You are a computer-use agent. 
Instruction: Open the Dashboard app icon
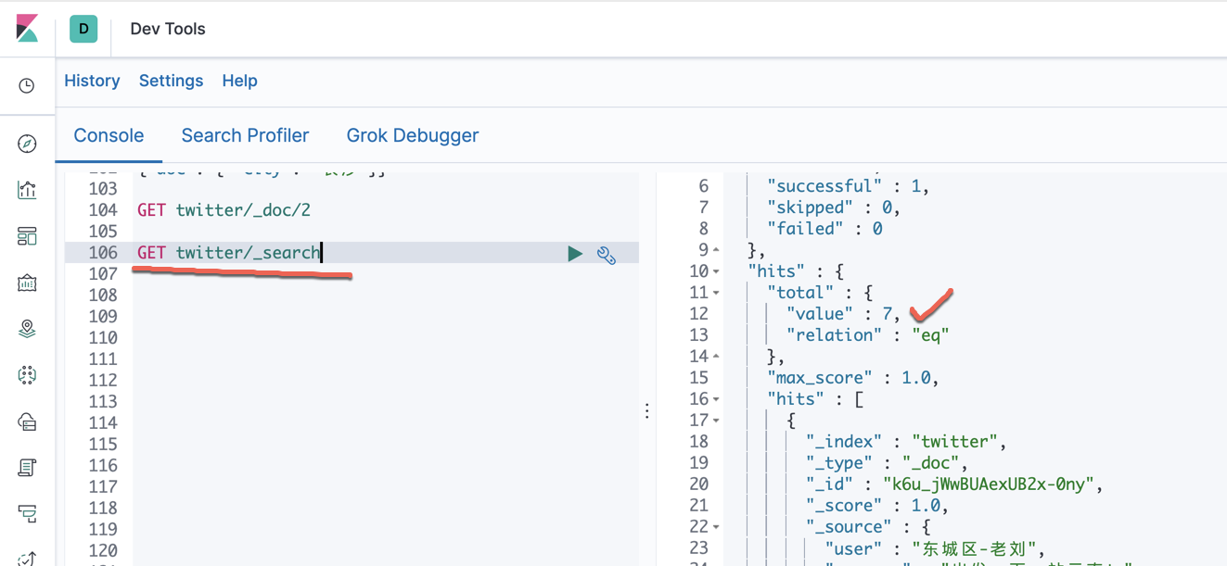[27, 236]
